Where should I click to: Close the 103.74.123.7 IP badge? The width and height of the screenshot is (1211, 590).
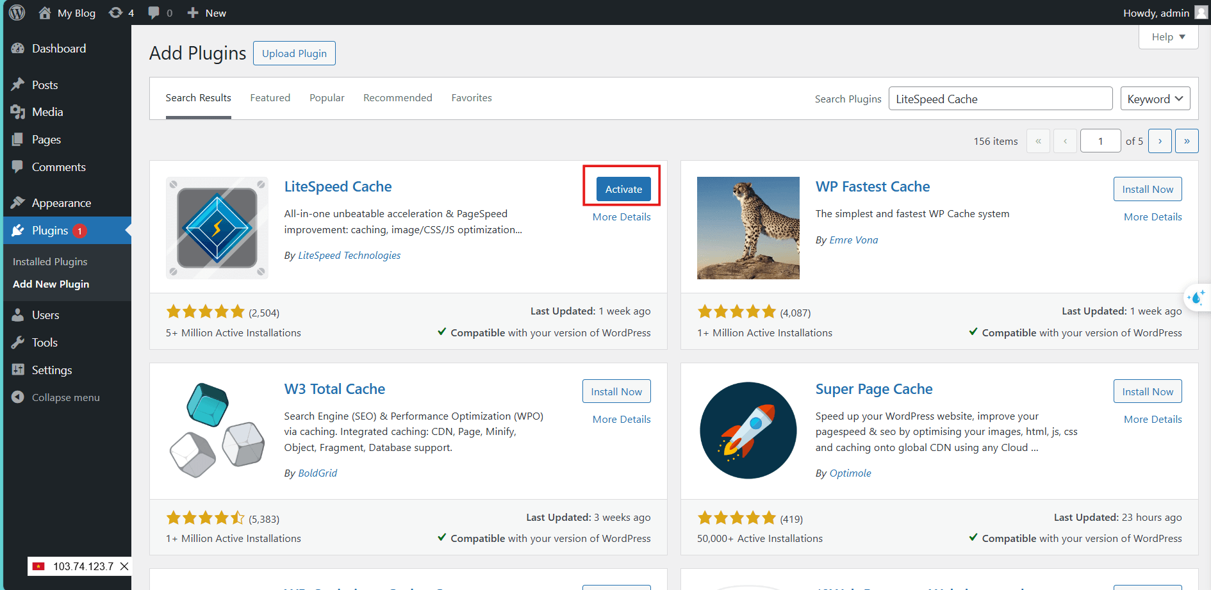tap(124, 566)
